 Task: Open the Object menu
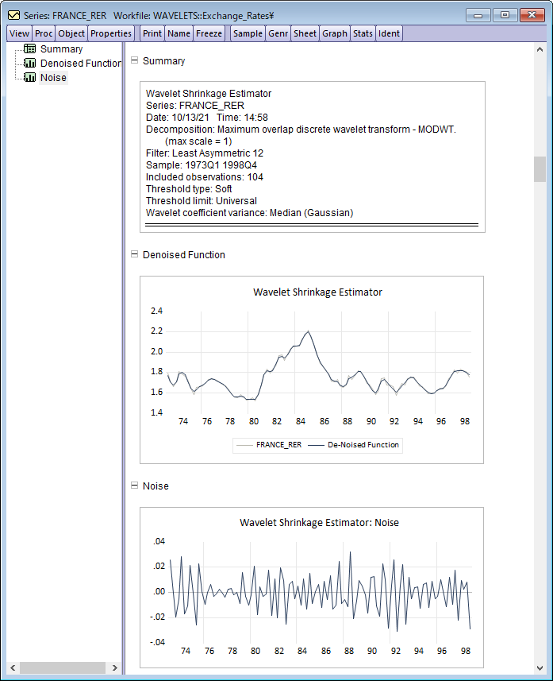click(x=71, y=33)
